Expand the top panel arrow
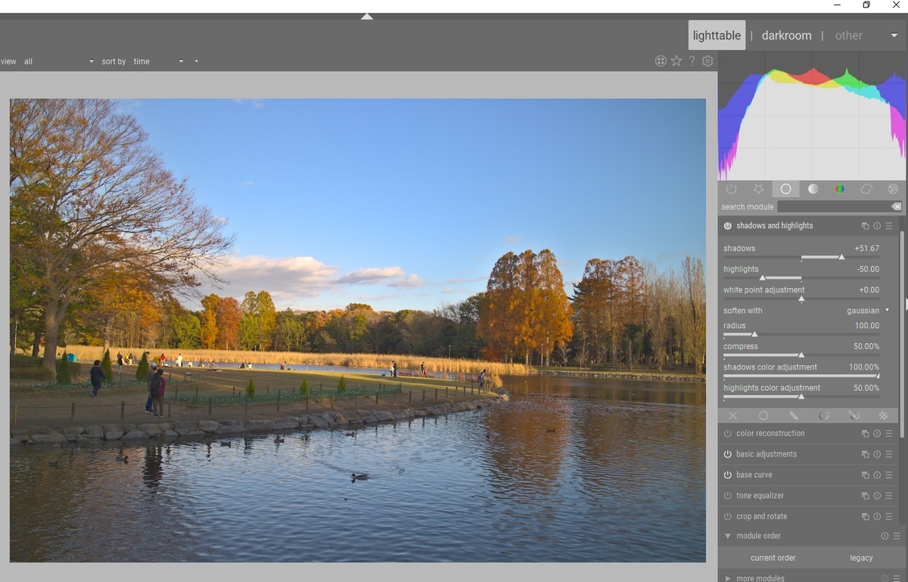Viewport: 908px width, 582px height. (367, 17)
